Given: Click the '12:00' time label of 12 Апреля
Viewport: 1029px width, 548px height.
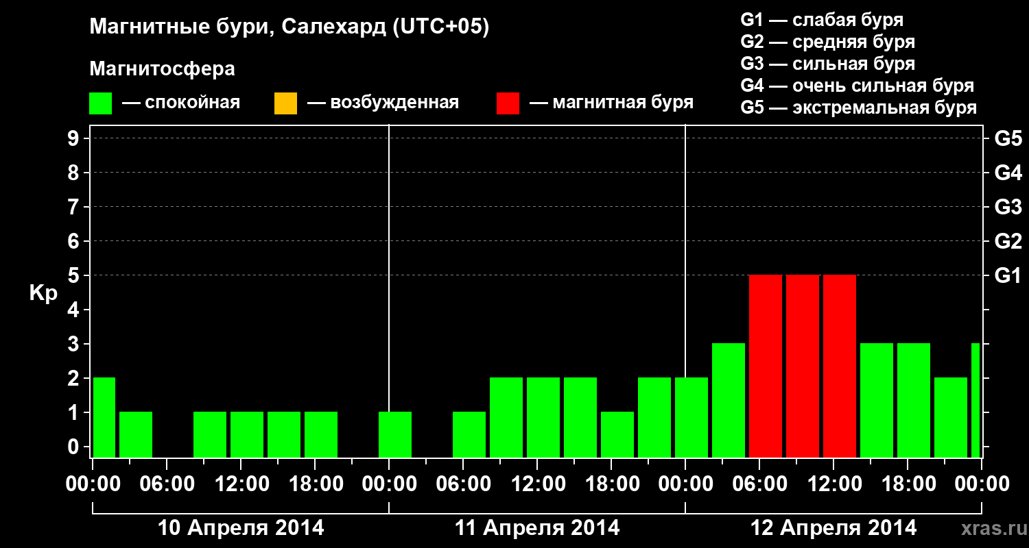Looking at the screenshot, I should click(833, 484).
